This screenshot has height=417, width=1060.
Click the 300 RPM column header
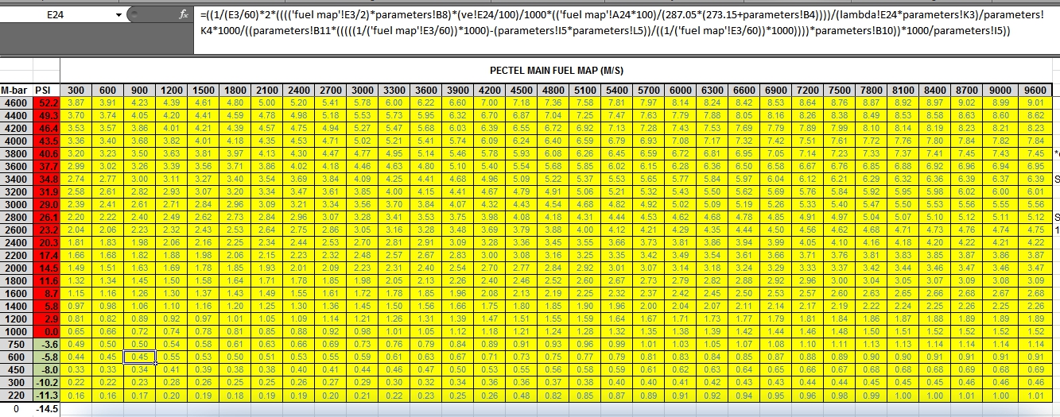tap(76, 90)
